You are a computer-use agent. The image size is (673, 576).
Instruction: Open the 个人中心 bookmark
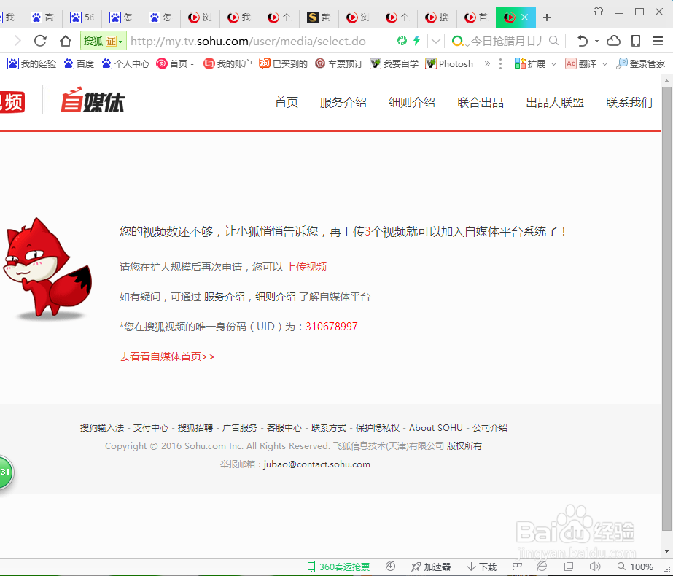point(125,64)
